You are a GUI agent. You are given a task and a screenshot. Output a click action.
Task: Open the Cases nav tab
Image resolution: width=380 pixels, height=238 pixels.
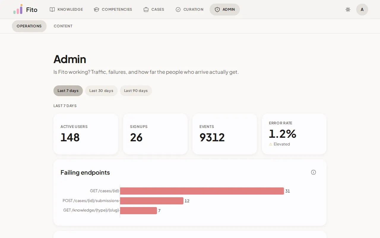(154, 10)
